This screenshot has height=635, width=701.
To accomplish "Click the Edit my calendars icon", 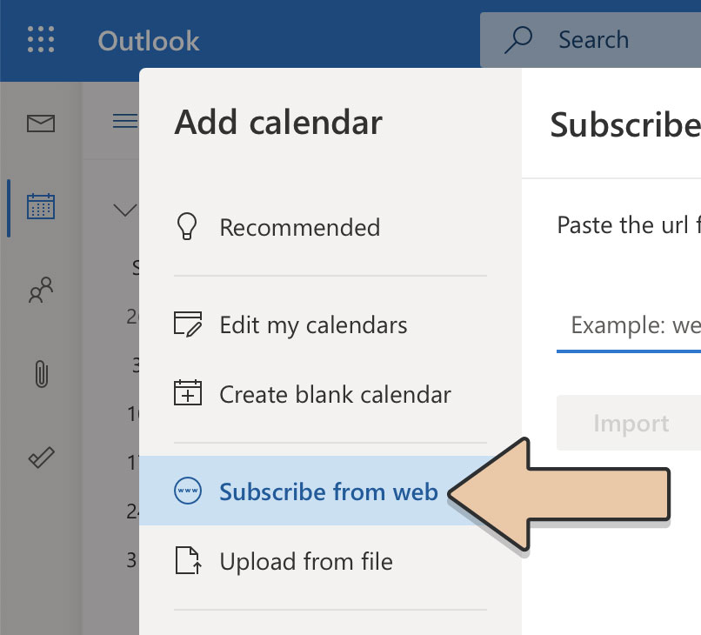I will pos(188,324).
